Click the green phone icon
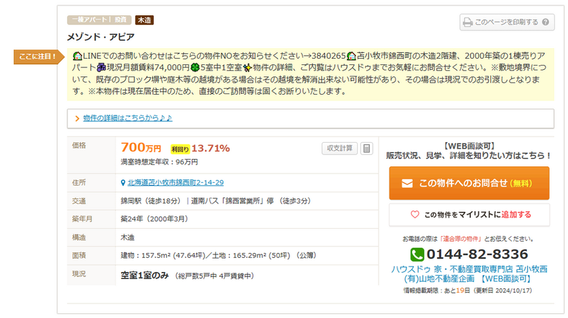568x318 pixels. pyautogui.click(x=417, y=254)
